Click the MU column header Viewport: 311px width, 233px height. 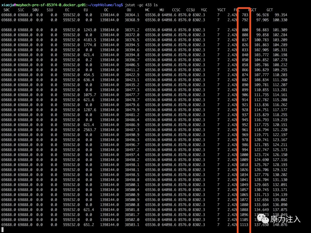(162, 10)
